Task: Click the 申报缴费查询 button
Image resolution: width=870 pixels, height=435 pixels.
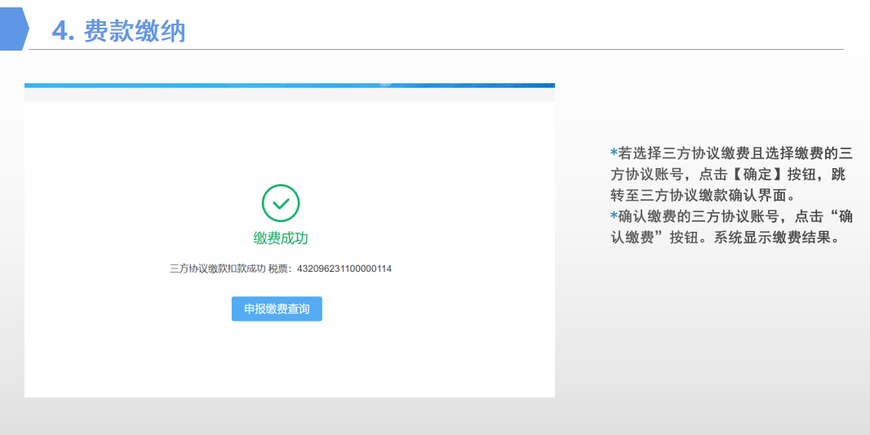Action: pos(277,309)
